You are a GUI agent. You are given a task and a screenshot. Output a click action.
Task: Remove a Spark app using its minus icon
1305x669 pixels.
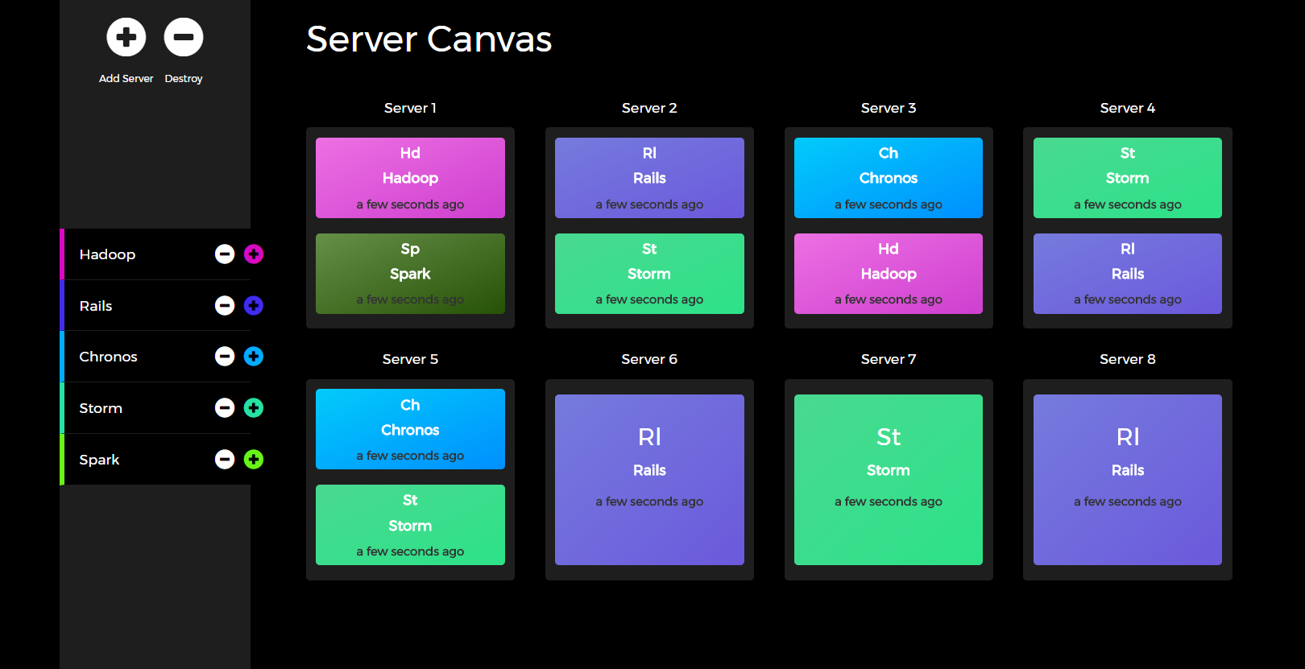[225, 460]
